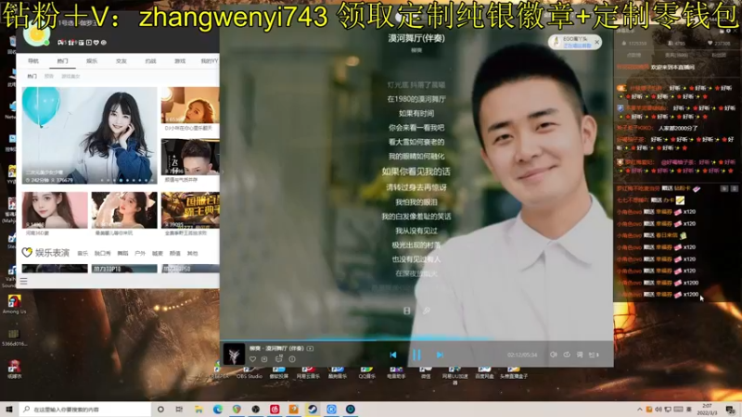The height and width of the screenshot is (417, 742).
Task: Click the video play-box icon in YY header
Action: 88,43
